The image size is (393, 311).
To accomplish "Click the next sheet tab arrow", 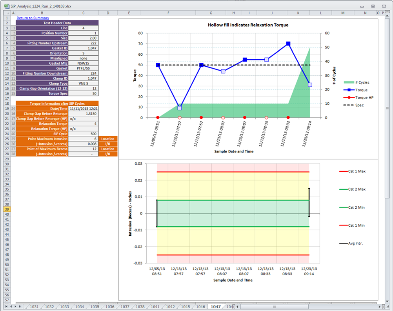I will click(x=15, y=306).
